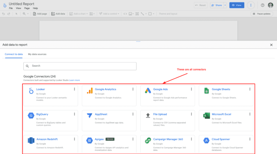Screen dimensions: 277x154
Task: Open the File menu
Action: point(11,8)
